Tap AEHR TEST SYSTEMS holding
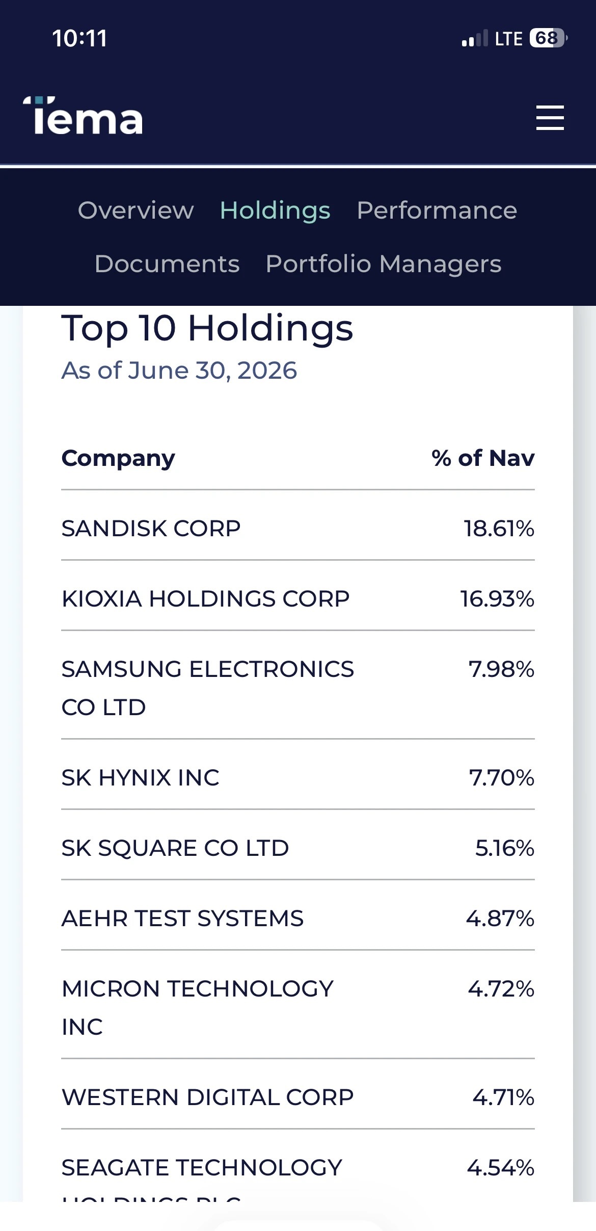596x1231 pixels. (x=298, y=918)
